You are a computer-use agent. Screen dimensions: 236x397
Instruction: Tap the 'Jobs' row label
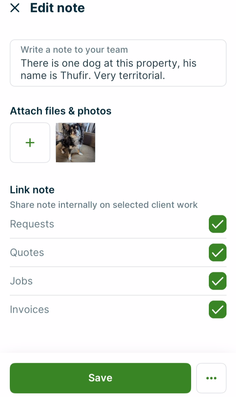point(21,281)
